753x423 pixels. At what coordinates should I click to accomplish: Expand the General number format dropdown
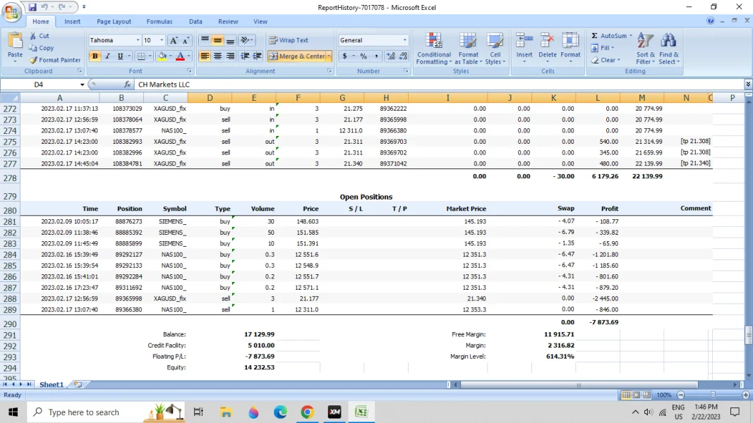[404, 40]
